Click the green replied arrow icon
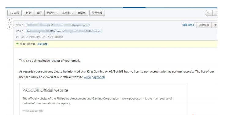This screenshot has height=115, width=225. pyautogui.click(x=17, y=44)
